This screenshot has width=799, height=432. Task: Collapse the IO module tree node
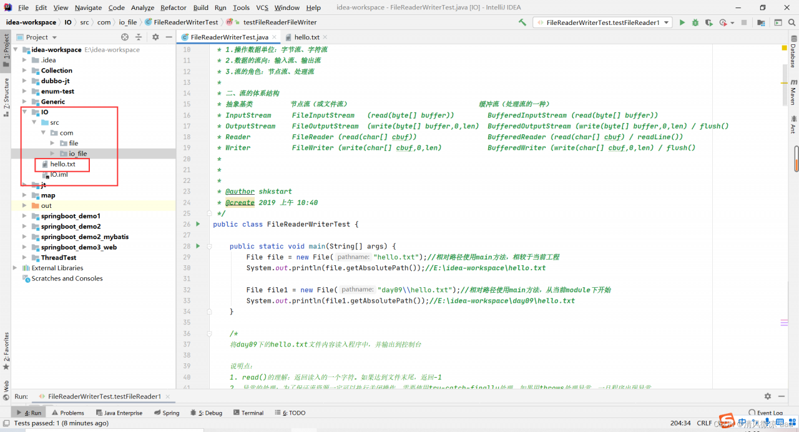pos(25,112)
